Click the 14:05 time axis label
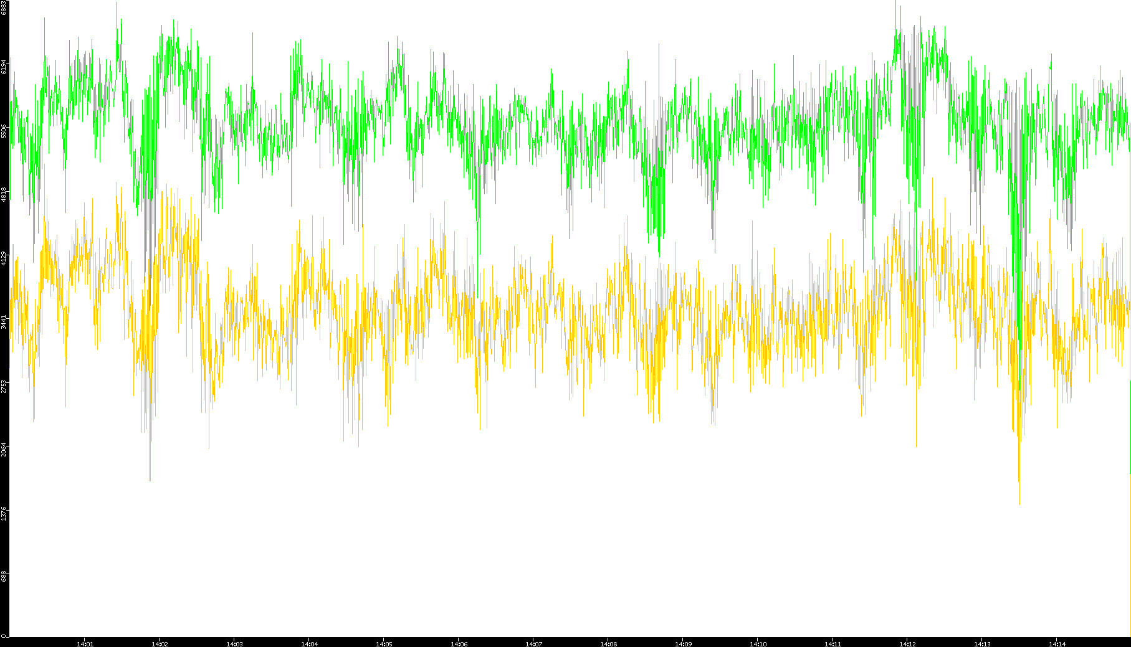Viewport: 1131px width, 647px height. (384, 644)
